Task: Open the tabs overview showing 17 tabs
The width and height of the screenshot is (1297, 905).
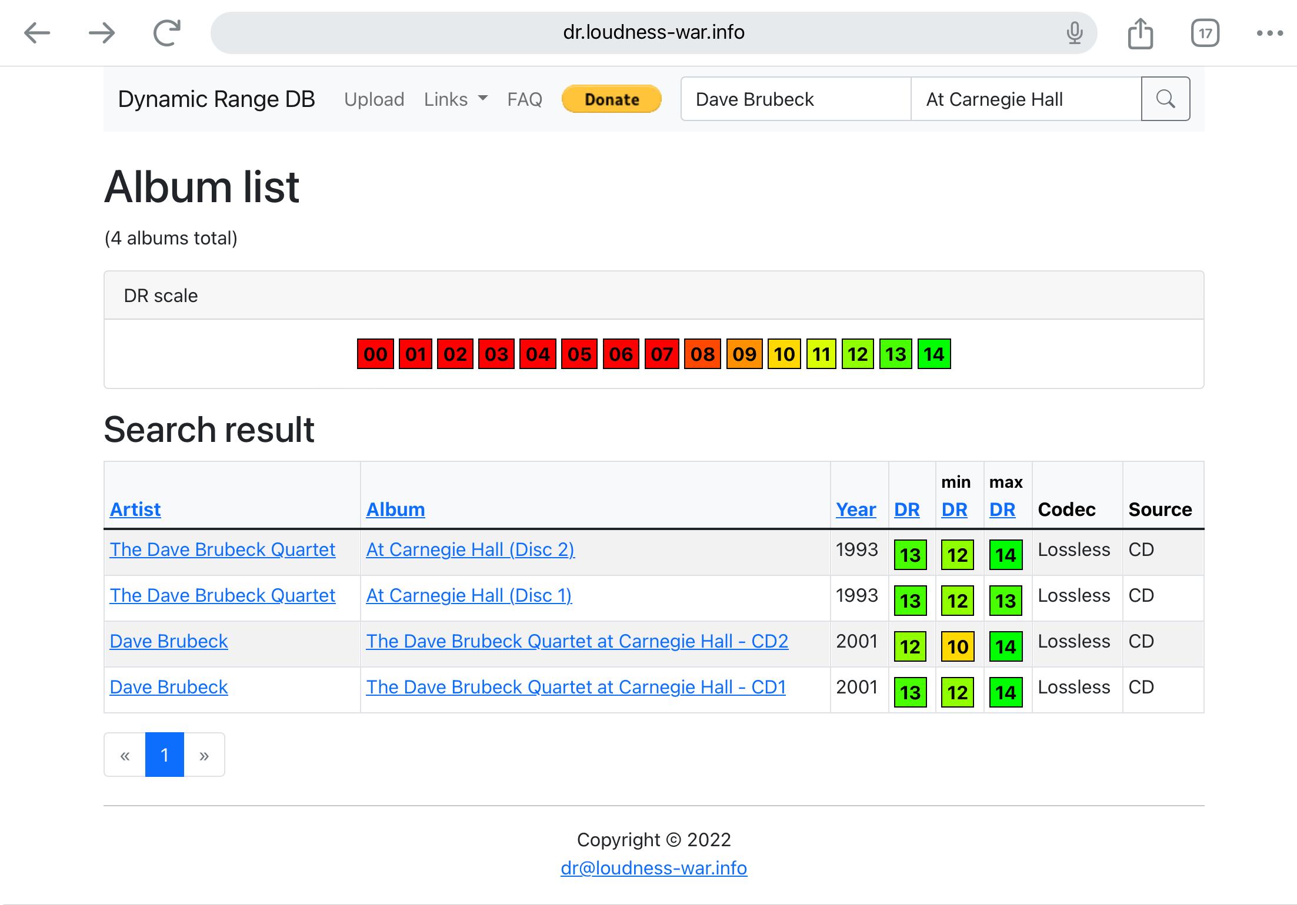Action: coord(1205,33)
